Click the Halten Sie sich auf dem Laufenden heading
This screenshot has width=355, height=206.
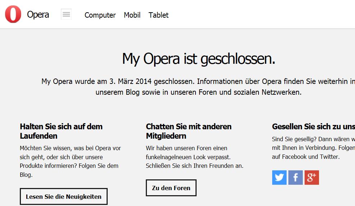coord(61,131)
